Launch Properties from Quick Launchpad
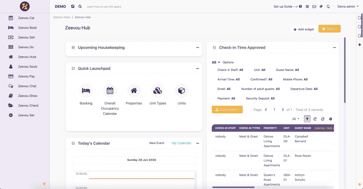This screenshot has height=189, width=363. (134, 94)
